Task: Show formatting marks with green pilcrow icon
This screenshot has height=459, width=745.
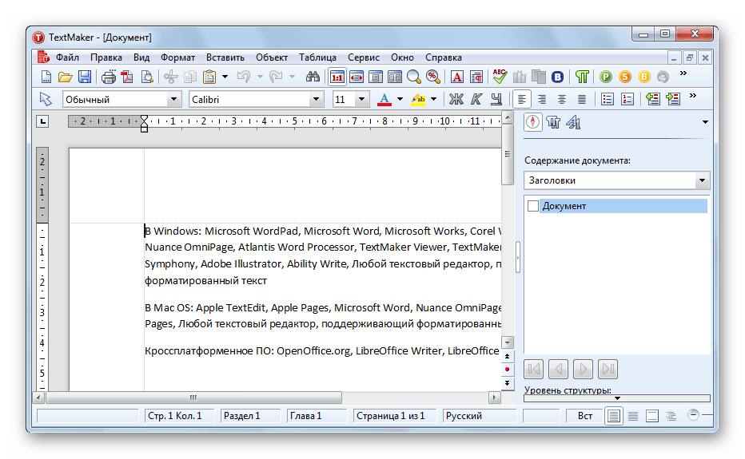Action: 582,77
